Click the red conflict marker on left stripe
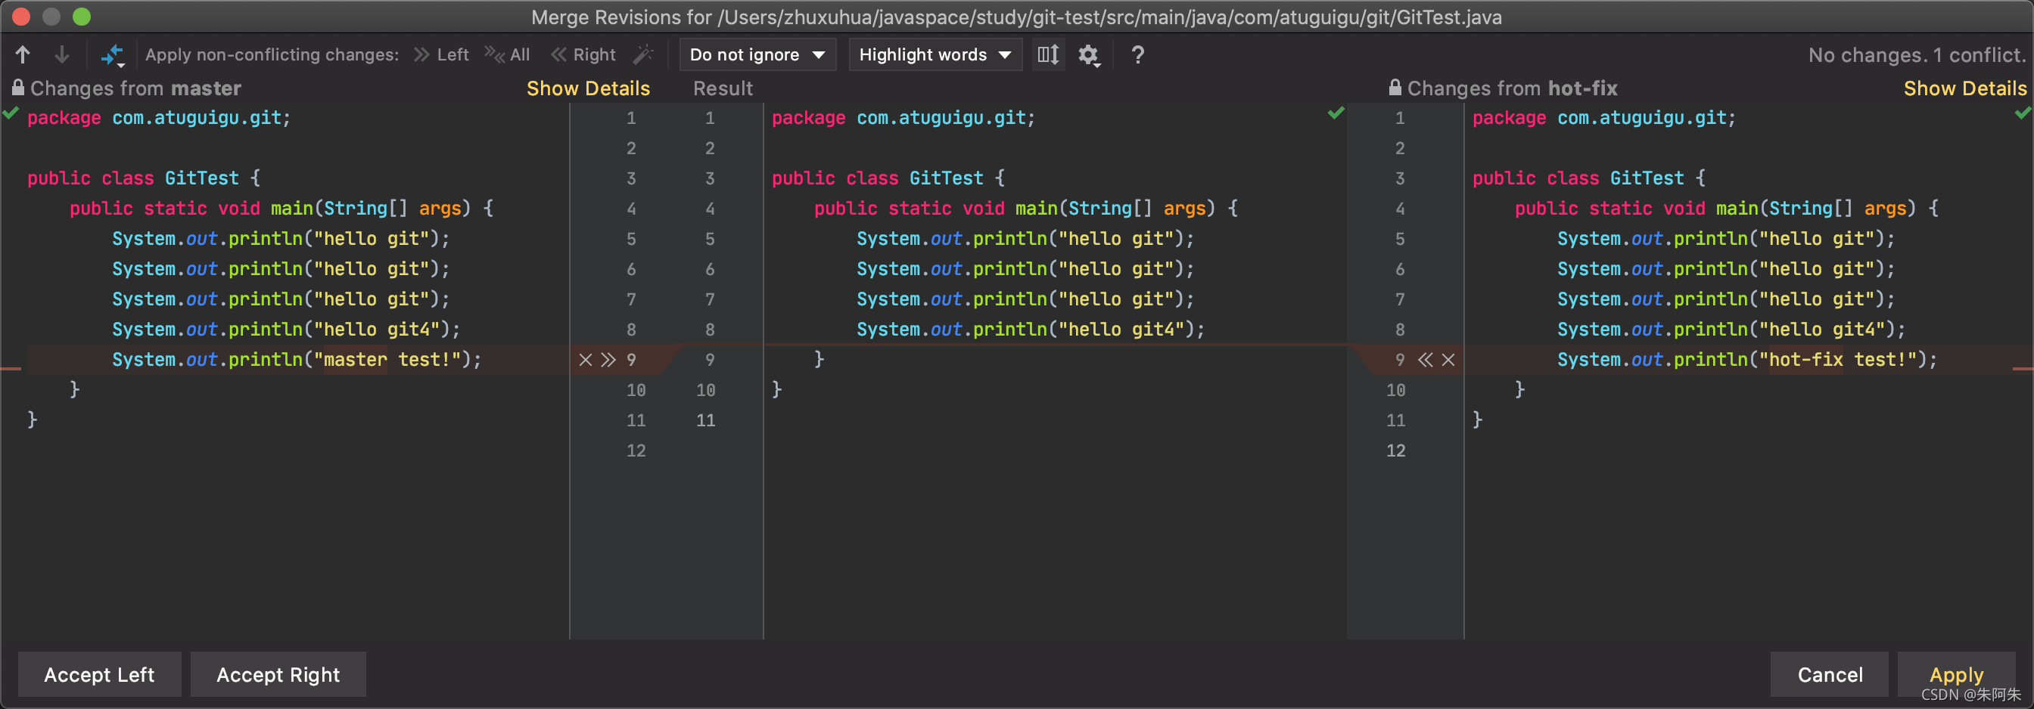Screen dimensions: 2034x709 11,368
